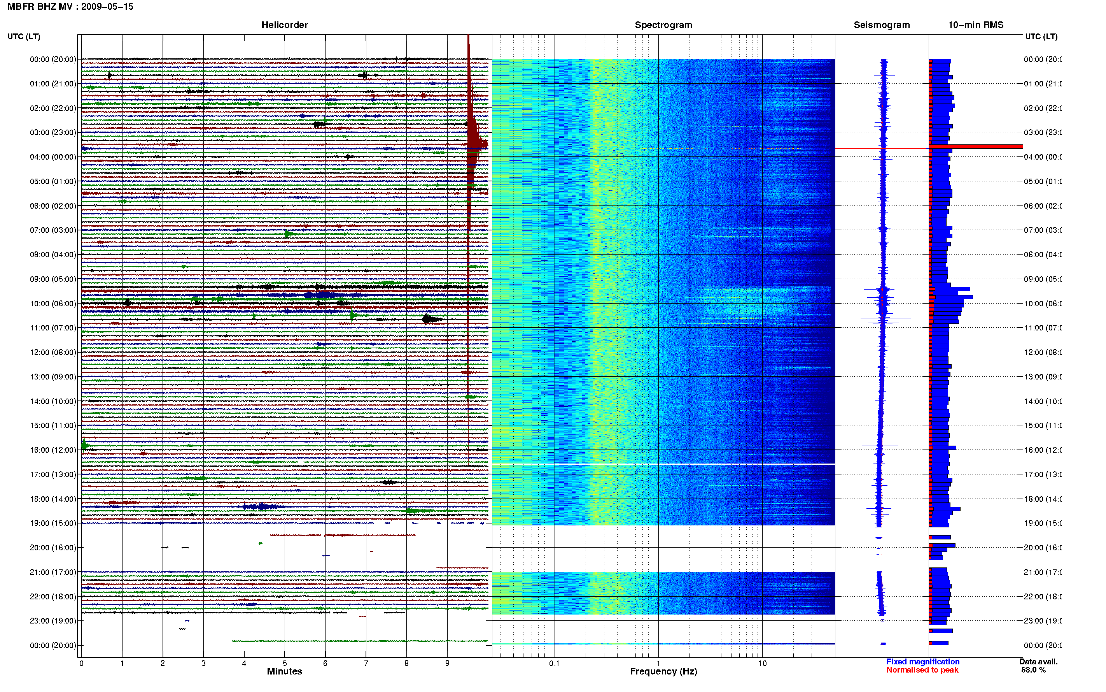
Task: Select left time label '17:00 (13:00)'
Action: tap(53, 474)
